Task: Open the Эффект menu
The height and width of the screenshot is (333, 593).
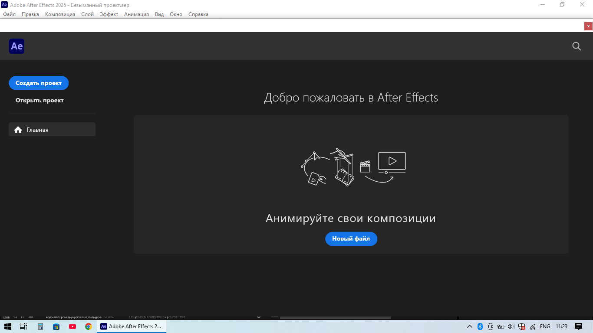Action: click(x=109, y=14)
